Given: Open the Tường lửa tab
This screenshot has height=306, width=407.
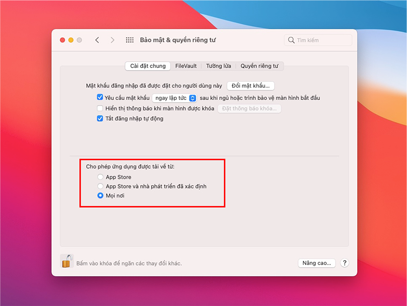Looking at the screenshot, I should 219,66.
